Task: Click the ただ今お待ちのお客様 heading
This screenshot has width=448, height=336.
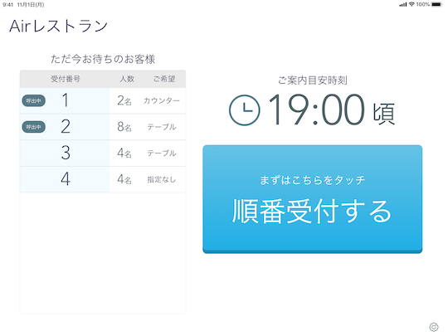Action: [103, 59]
